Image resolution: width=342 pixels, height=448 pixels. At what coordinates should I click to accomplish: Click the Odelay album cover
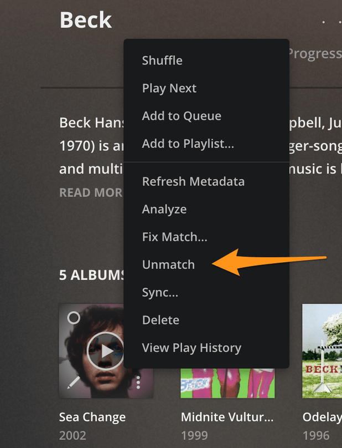[x=322, y=351]
